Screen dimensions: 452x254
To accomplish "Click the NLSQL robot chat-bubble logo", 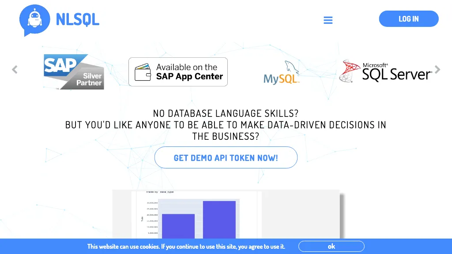I will [x=34, y=20].
